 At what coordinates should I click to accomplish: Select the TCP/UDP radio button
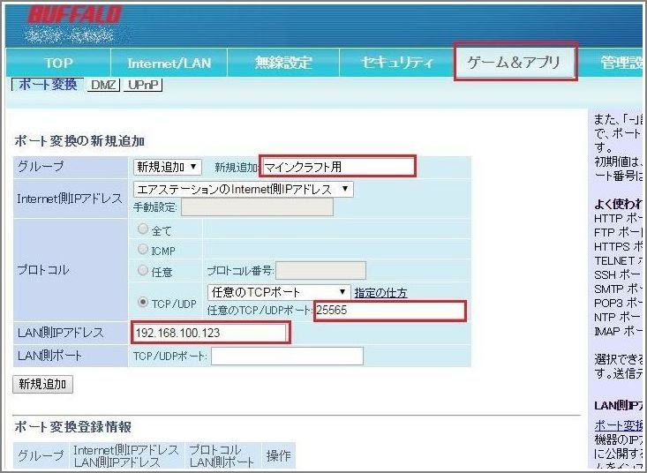[143, 303]
